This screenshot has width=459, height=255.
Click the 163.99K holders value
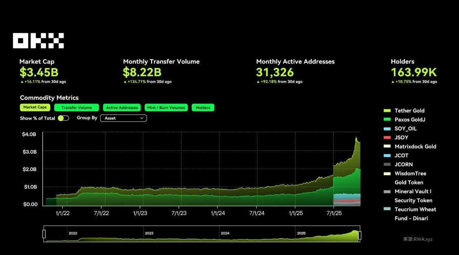pyautogui.click(x=414, y=73)
